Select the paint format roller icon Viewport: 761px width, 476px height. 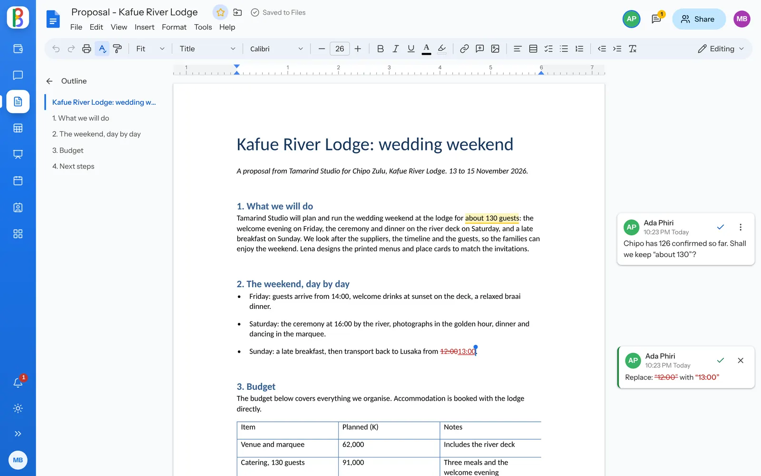point(117,49)
